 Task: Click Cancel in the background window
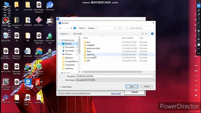click(134, 92)
